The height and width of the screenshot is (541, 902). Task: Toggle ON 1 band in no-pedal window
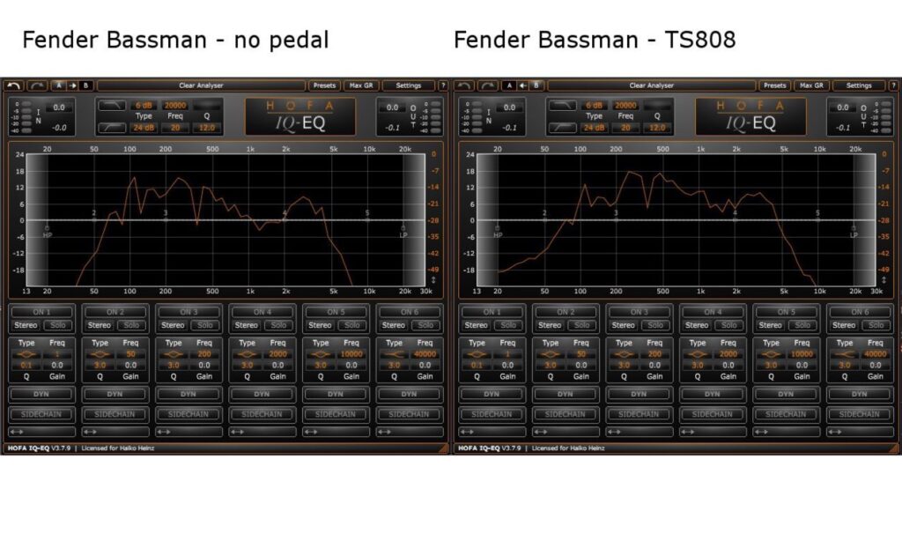pyautogui.click(x=41, y=312)
